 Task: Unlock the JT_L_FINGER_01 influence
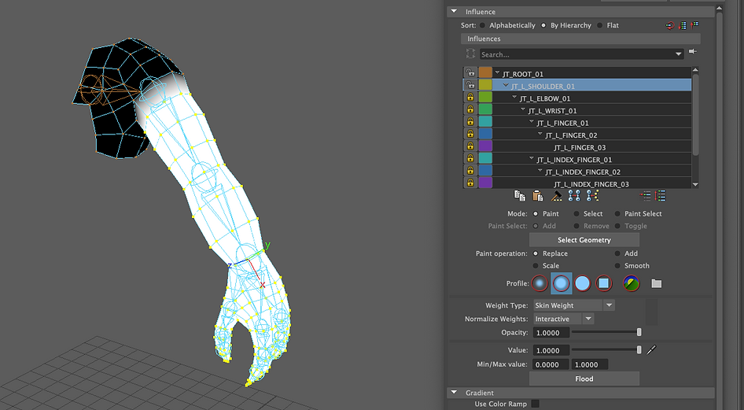coord(470,121)
